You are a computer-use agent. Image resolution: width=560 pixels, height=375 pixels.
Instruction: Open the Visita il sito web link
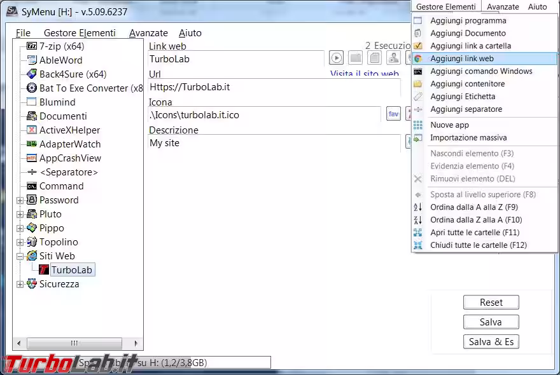[364, 74]
